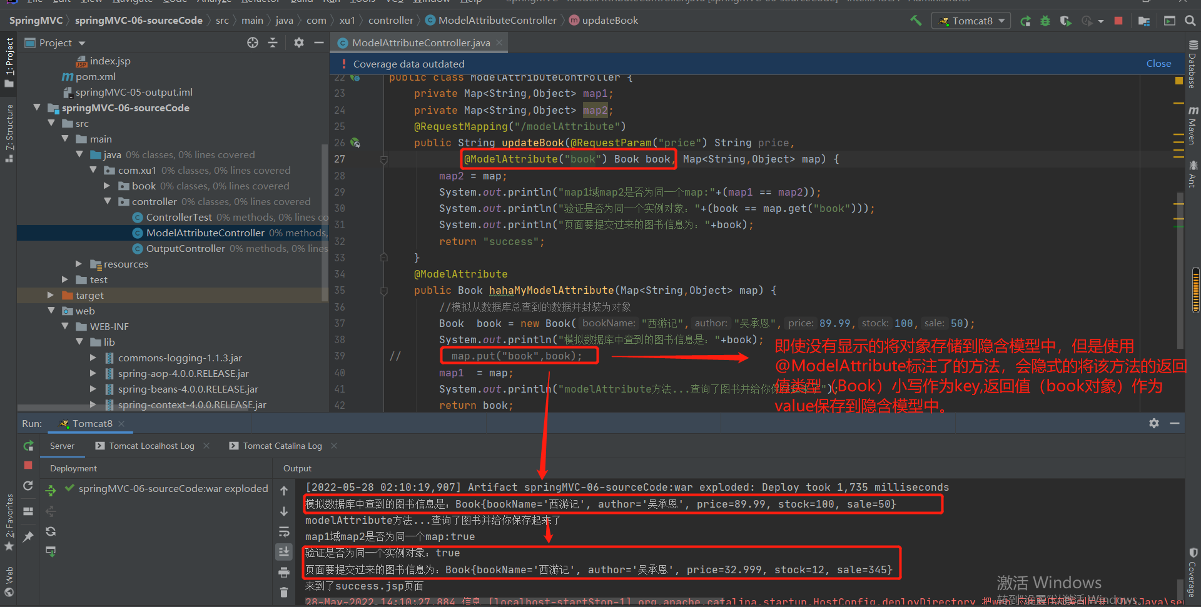1201x607 pixels.
Task: Click the Restore Layout icon in the Run panel
Action: (x=28, y=511)
